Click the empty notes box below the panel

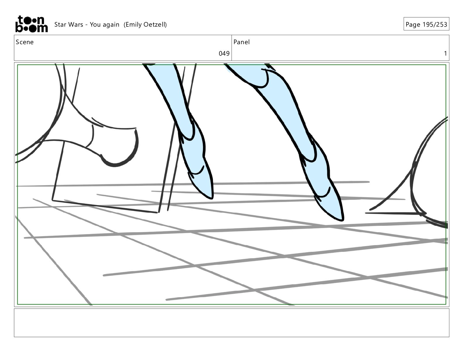[231, 323]
